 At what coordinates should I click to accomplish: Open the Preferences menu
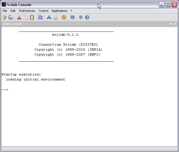[27, 11]
